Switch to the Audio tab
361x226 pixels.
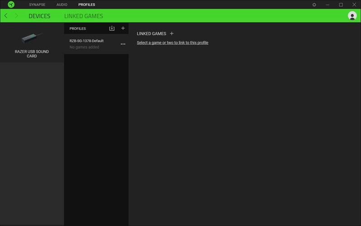tap(62, 5)
